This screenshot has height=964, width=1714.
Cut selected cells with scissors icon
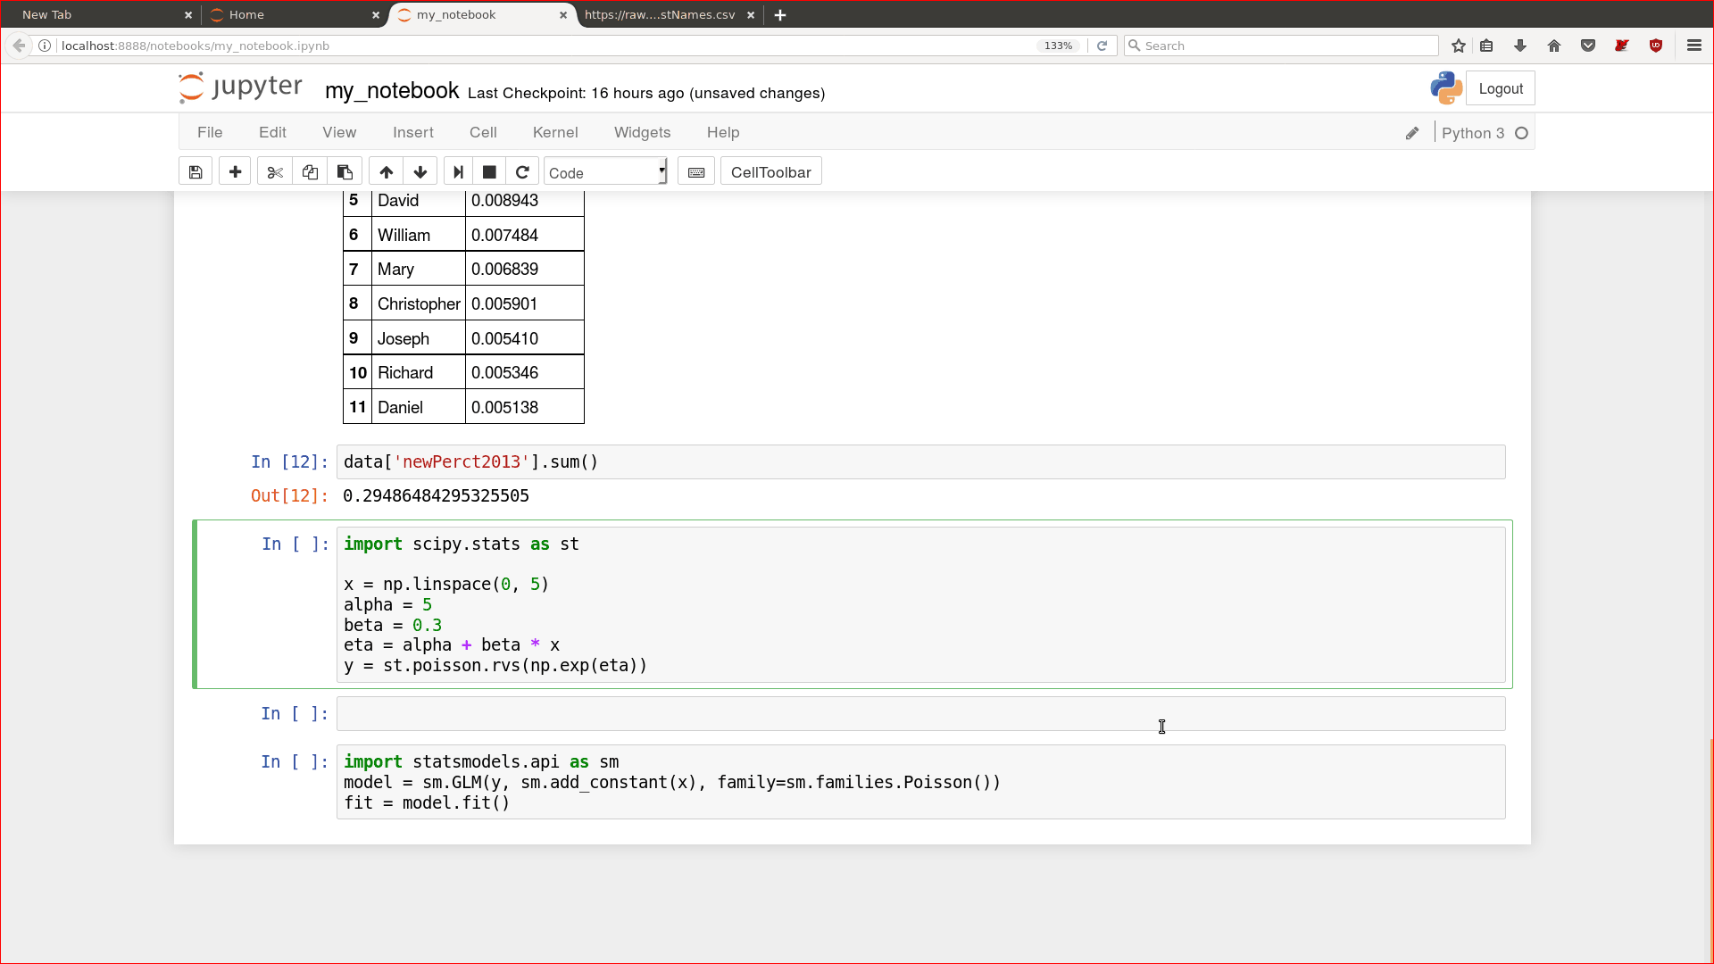click(275, 172)
